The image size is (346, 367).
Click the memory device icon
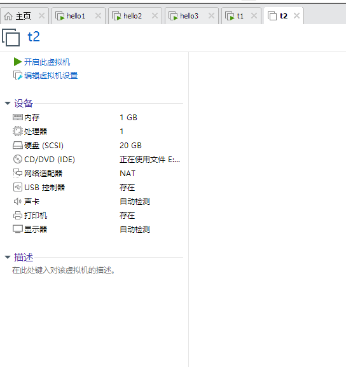pyautogui.click(x=18, y=117)
